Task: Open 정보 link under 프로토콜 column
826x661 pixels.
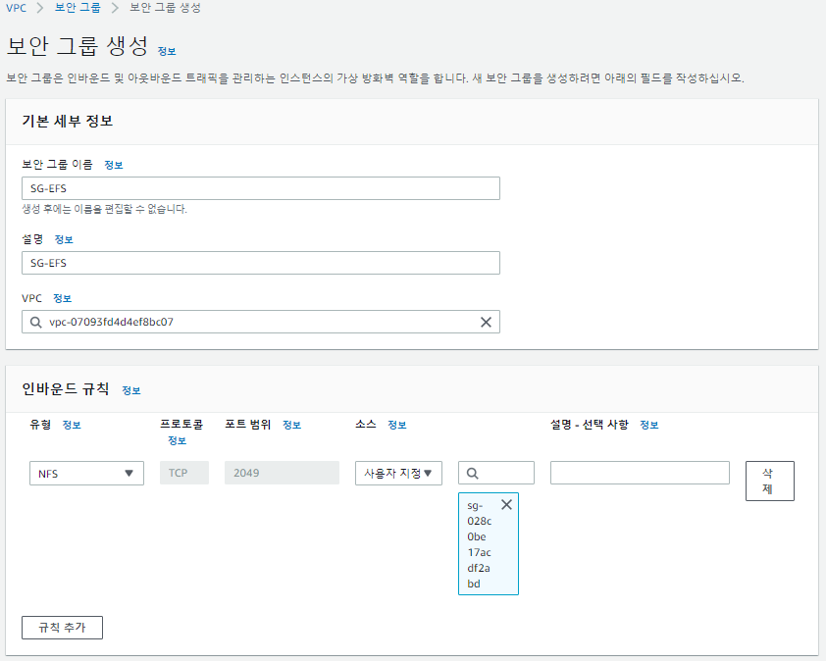Action: [177, 441]
